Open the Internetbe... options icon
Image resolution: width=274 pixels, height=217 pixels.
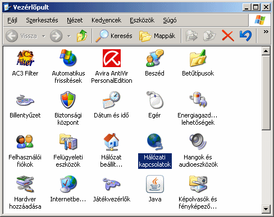[68, 184]
